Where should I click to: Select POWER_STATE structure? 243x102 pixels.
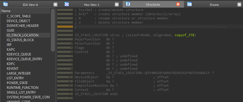[x=17, y=83]
